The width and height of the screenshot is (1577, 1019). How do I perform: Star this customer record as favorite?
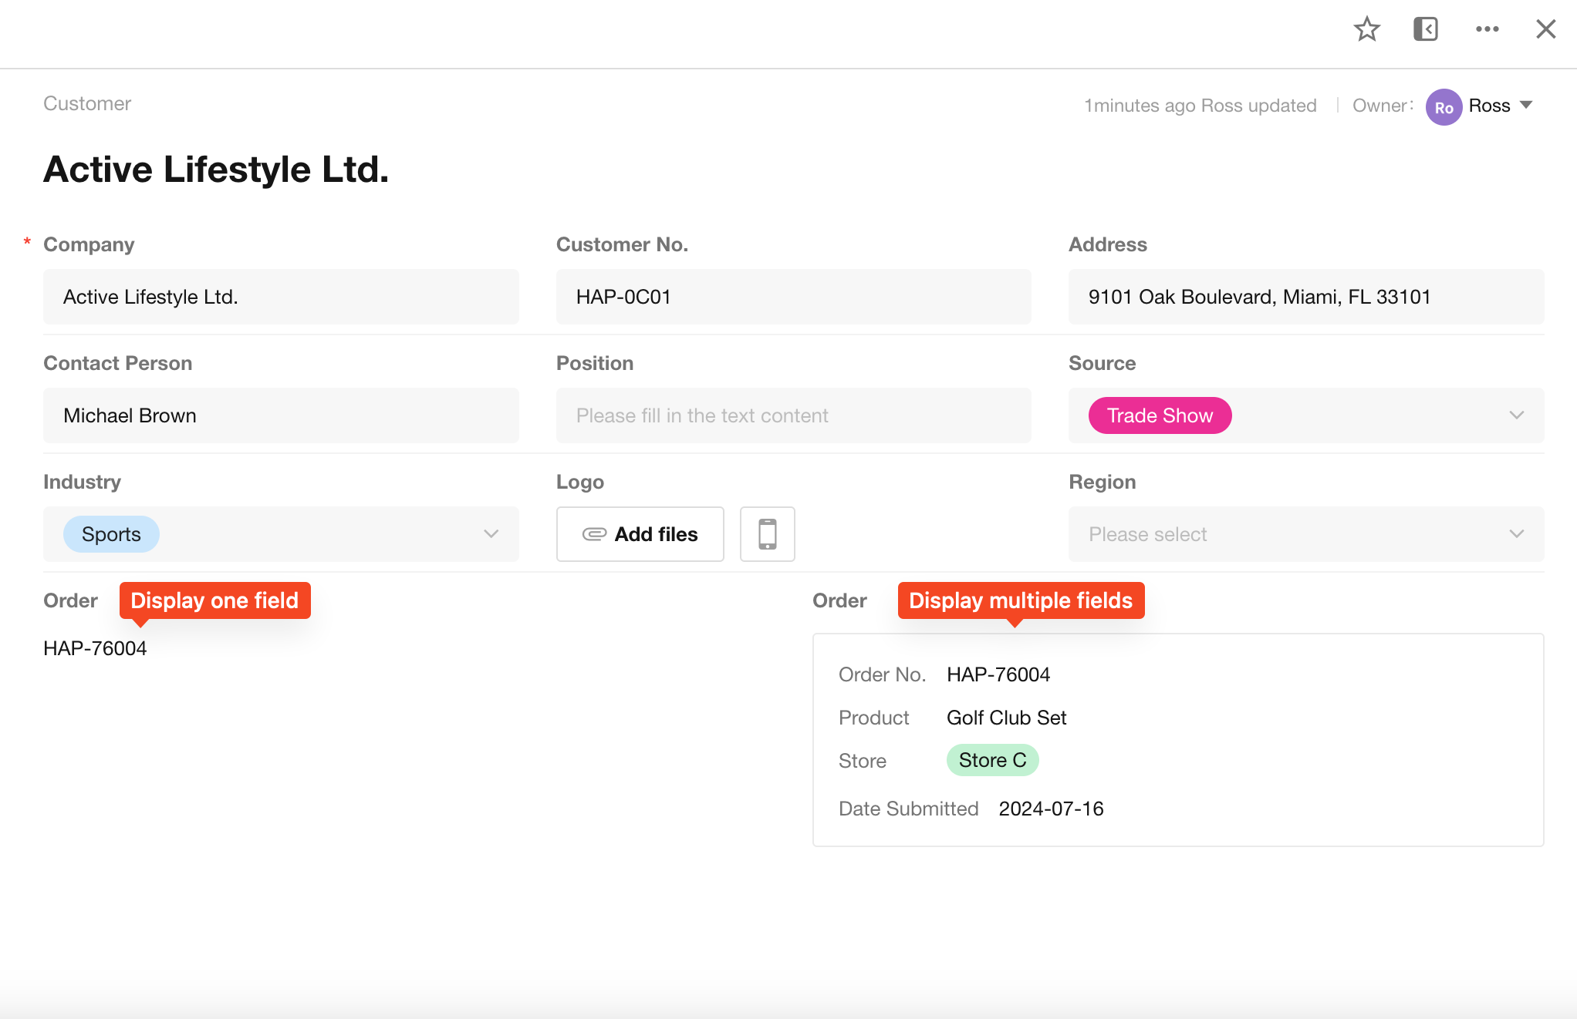[x=1366, y=29]
